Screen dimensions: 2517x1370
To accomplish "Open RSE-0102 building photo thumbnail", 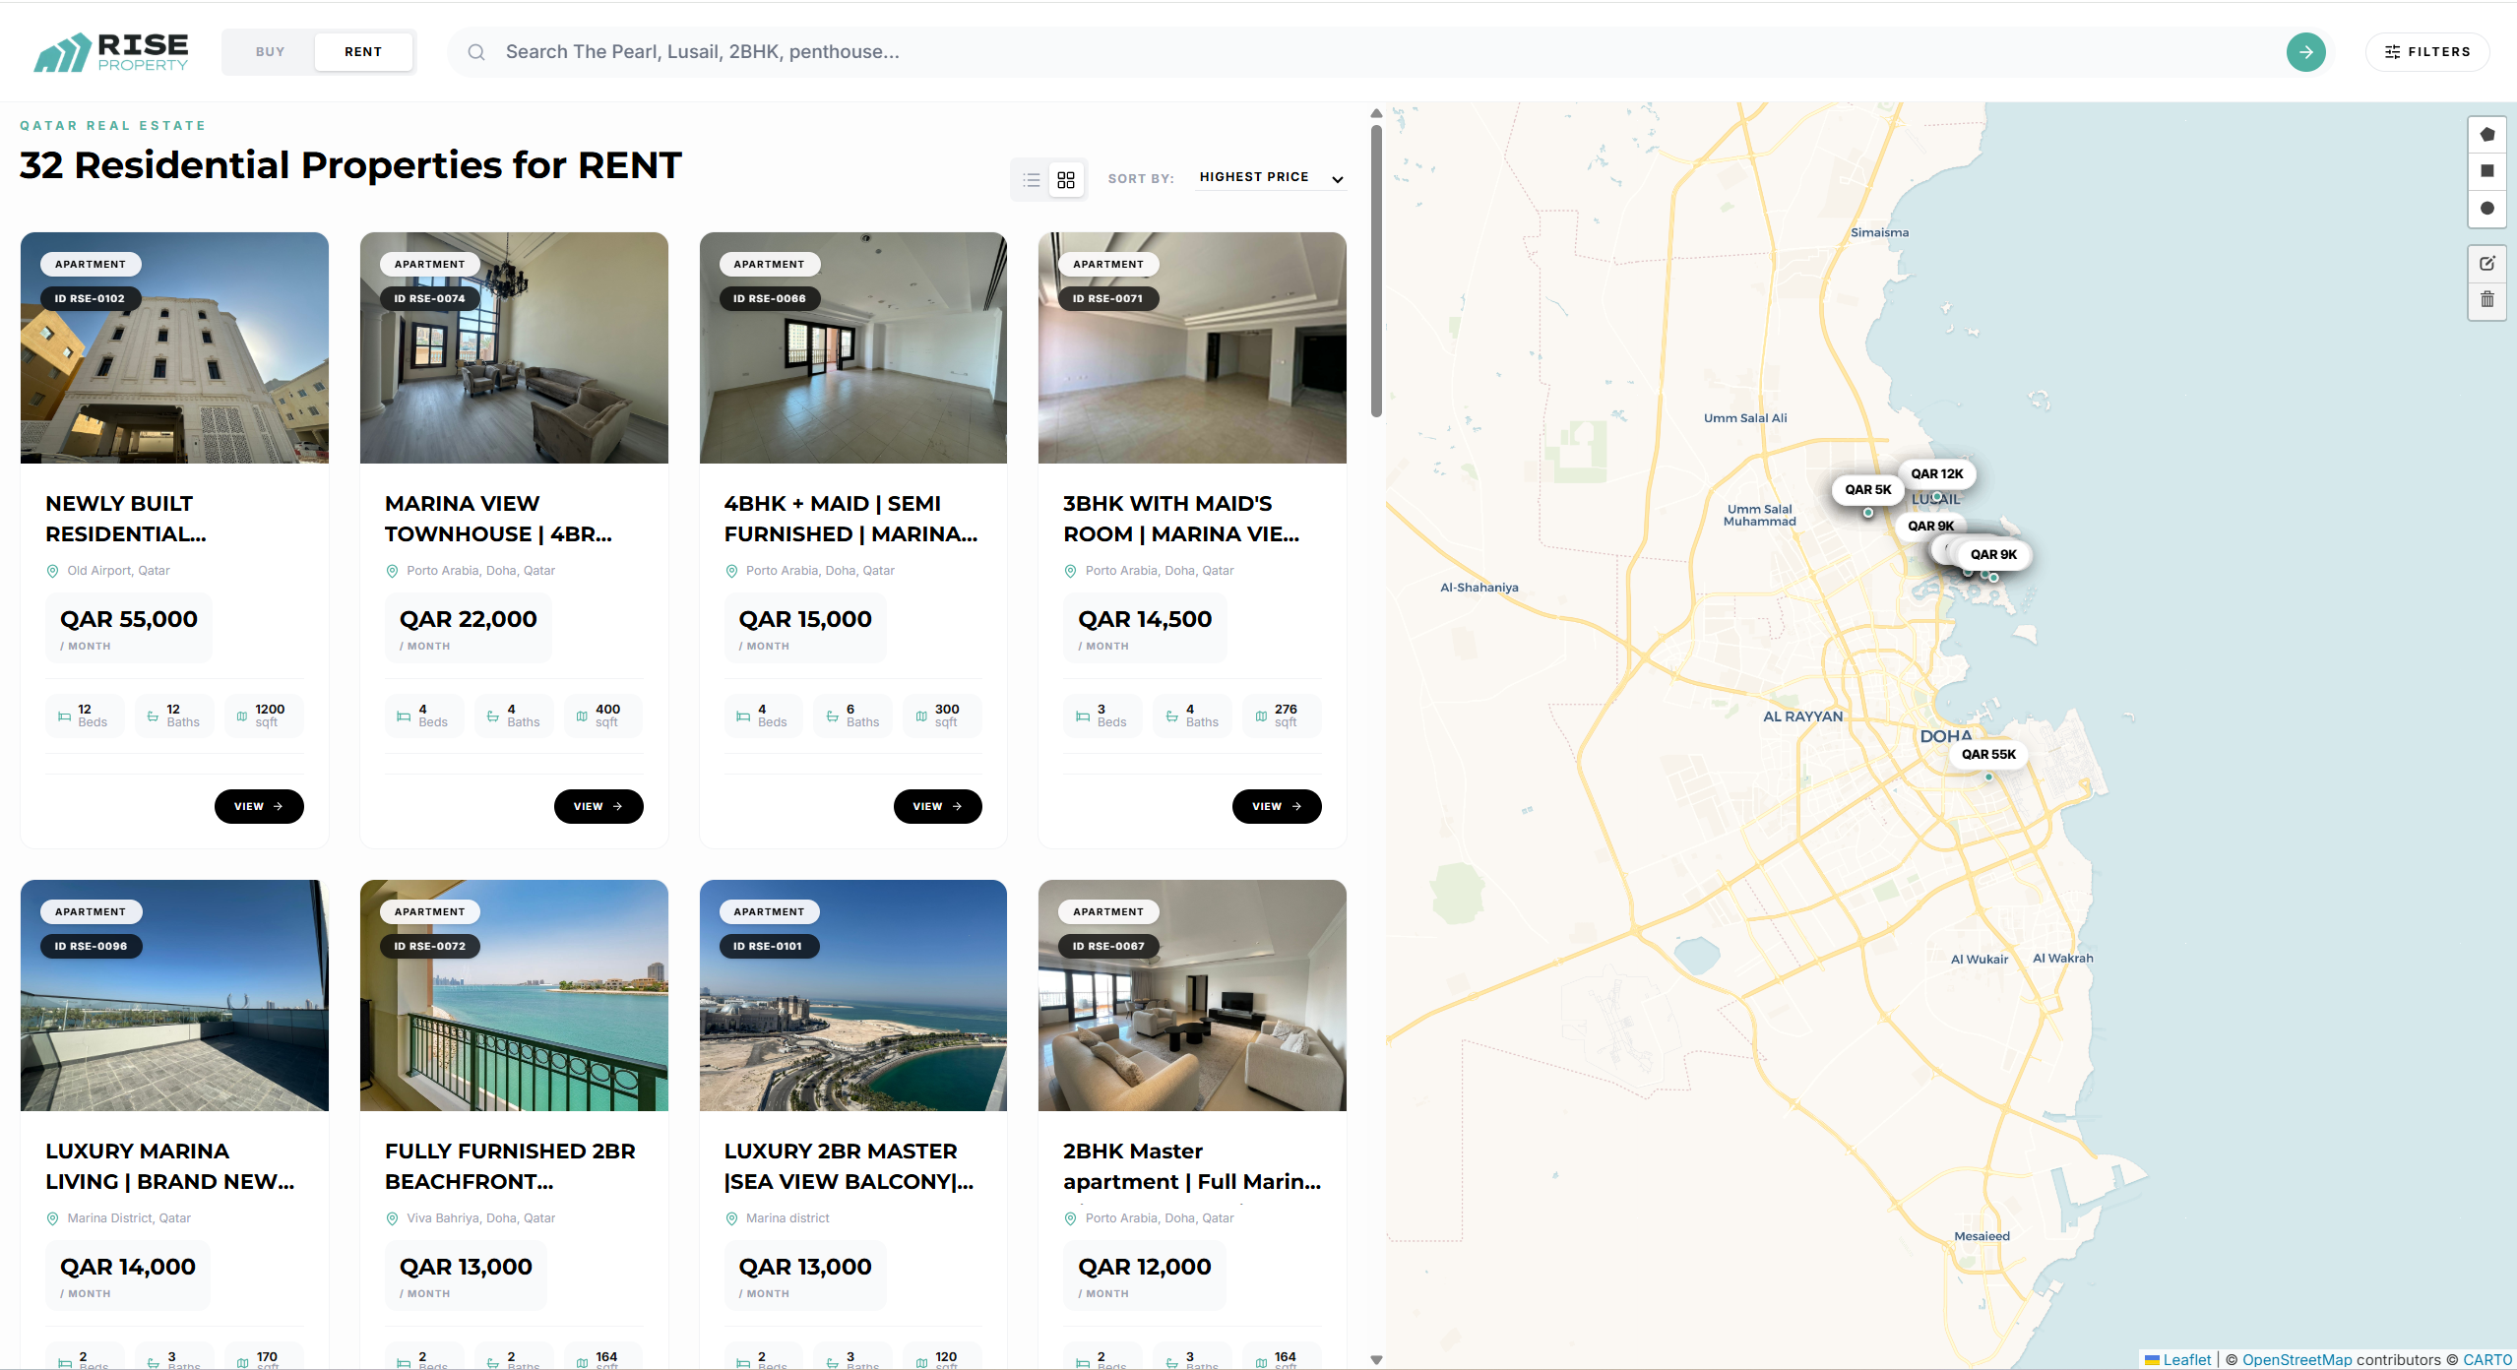I will click(174, 347).
